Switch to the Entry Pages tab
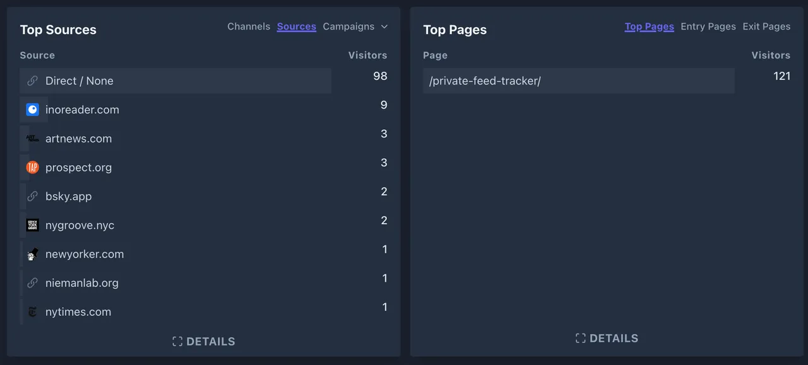This screenshot has width=808, height=365. [x=708, y=26]
